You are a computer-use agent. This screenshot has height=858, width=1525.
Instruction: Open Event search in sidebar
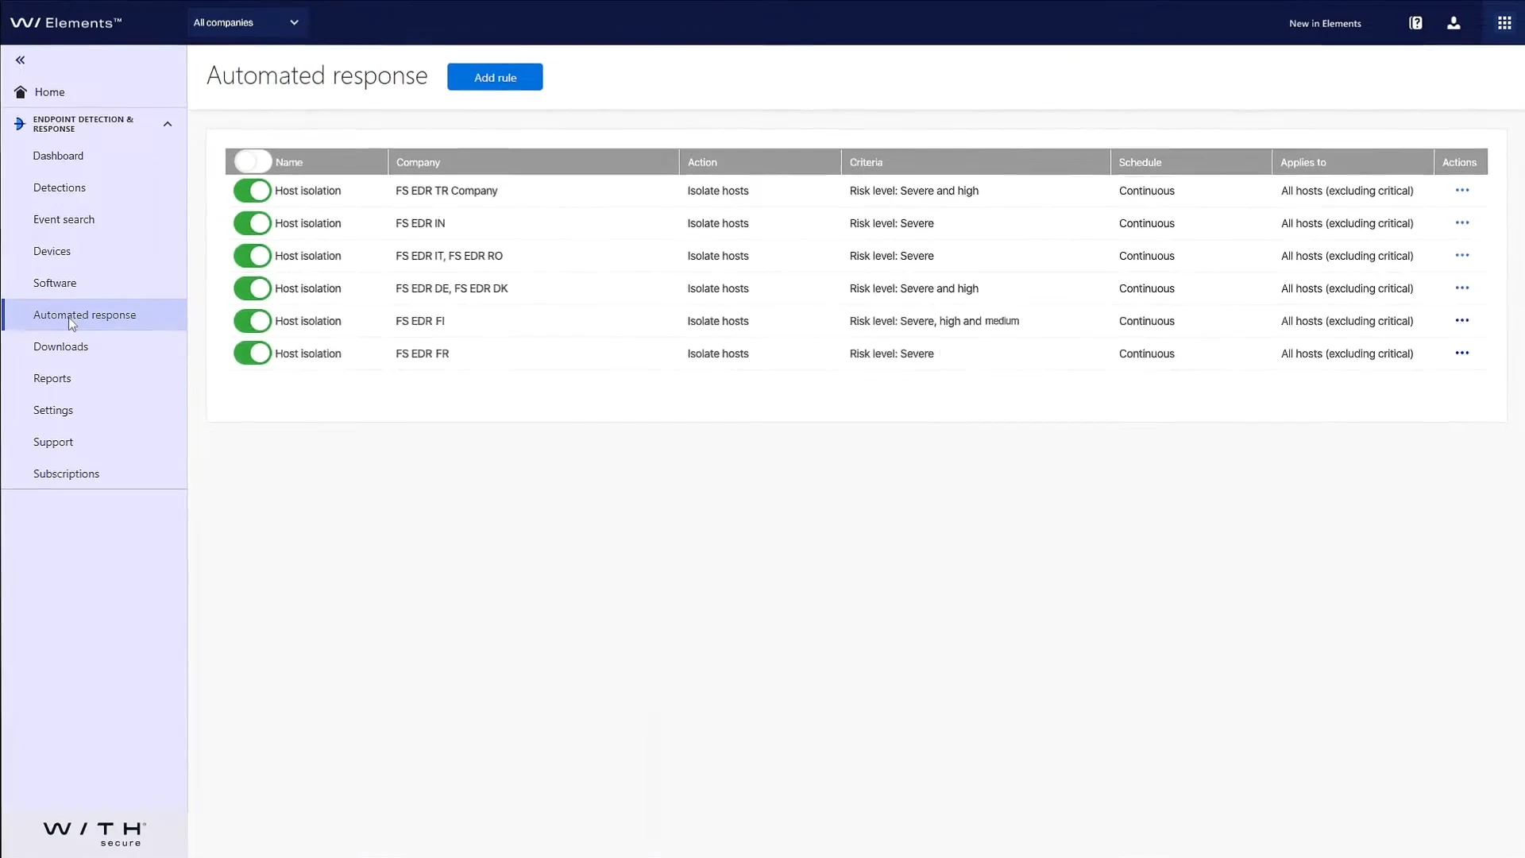click(x=64, y=219)
